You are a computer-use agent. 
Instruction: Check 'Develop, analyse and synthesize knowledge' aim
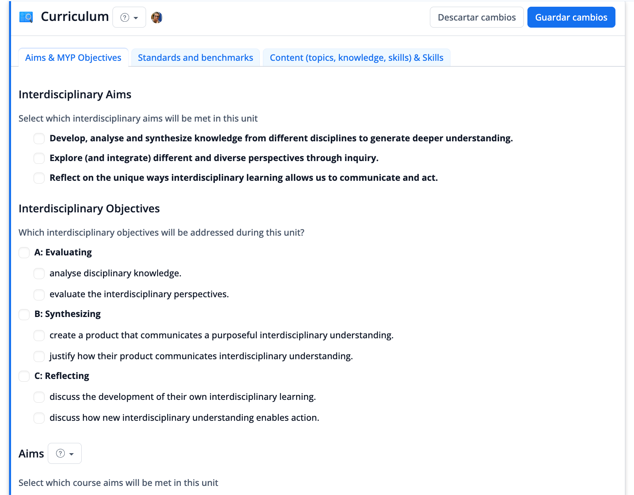39,139
